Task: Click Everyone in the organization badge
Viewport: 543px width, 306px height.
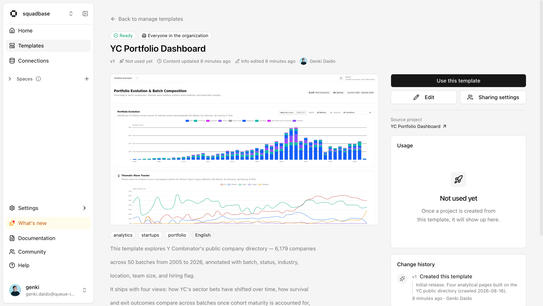Action: pyautogui.click(x=175, y=36)
